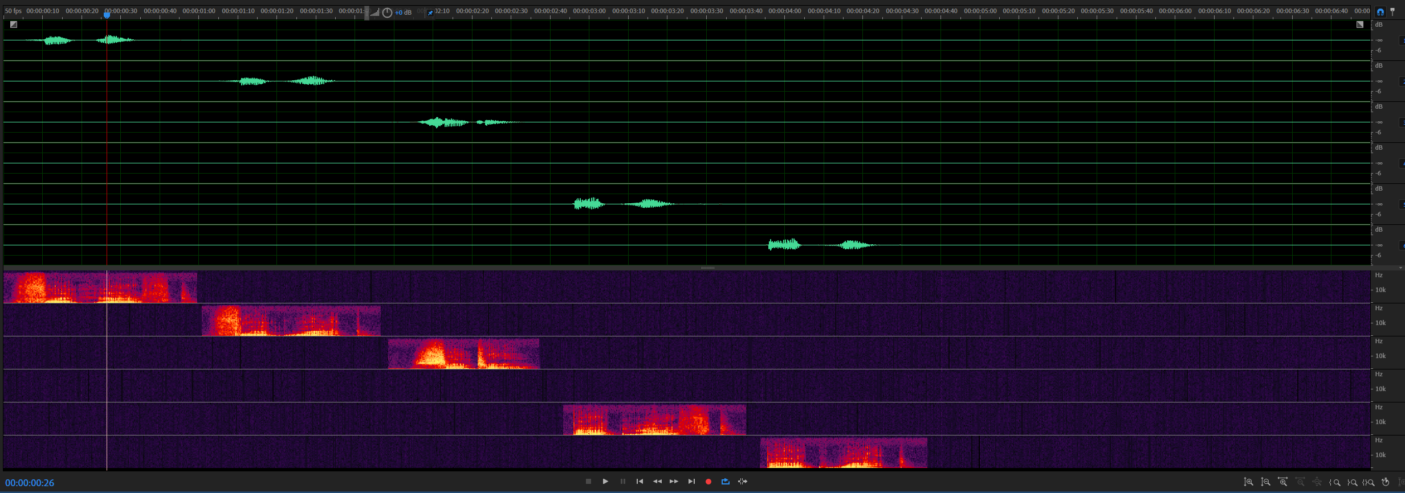Click the Rewind button
This screenshot has width=1405, height=493.
click(657, 482)
